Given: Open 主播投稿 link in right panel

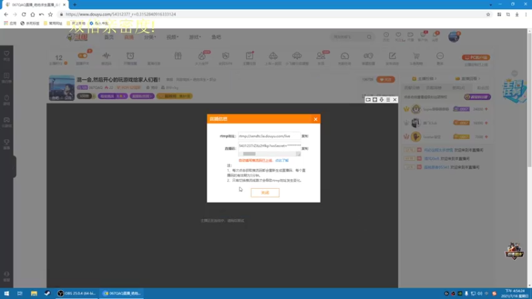Looking at the screenshot, I should pyautogui.click(x=424, y=78).
